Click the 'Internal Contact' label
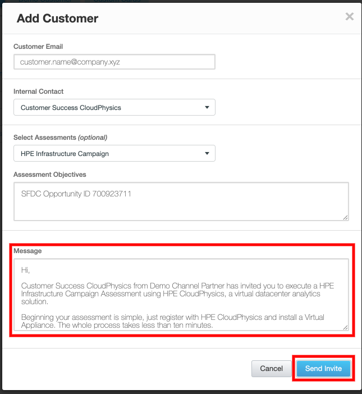The height and width of the screenshot is (394, 362). point(39,91)
